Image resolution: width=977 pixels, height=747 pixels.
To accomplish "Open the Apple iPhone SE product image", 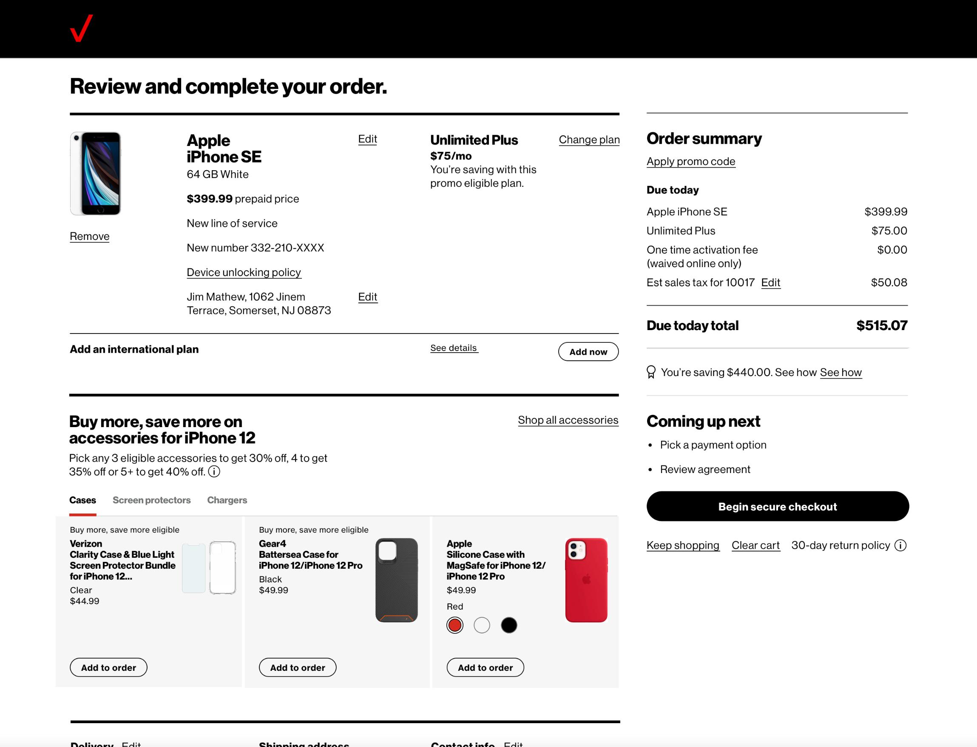I will pyautogui.click(x=96, y=174).
